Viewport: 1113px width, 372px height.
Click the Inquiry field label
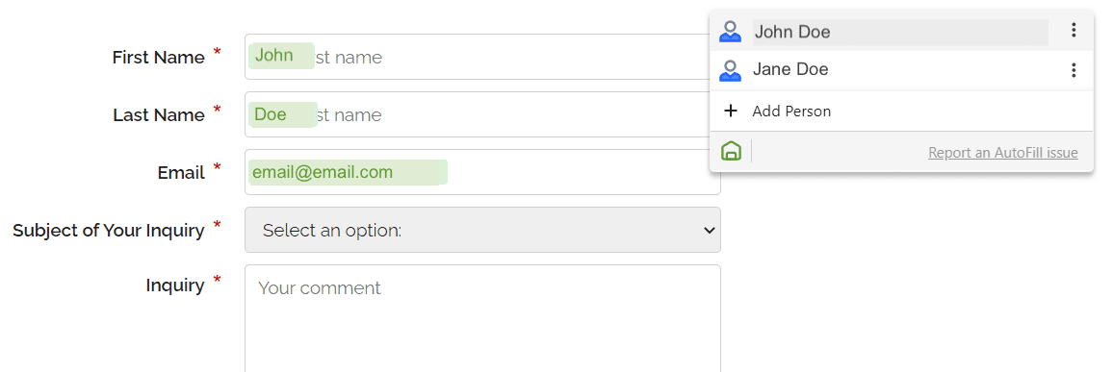175,285
